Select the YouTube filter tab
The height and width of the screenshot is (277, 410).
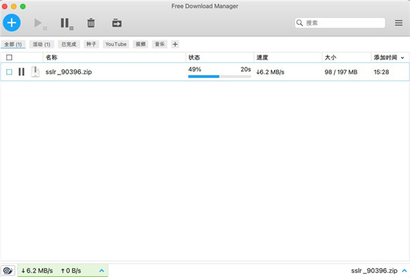coord(115,44)
